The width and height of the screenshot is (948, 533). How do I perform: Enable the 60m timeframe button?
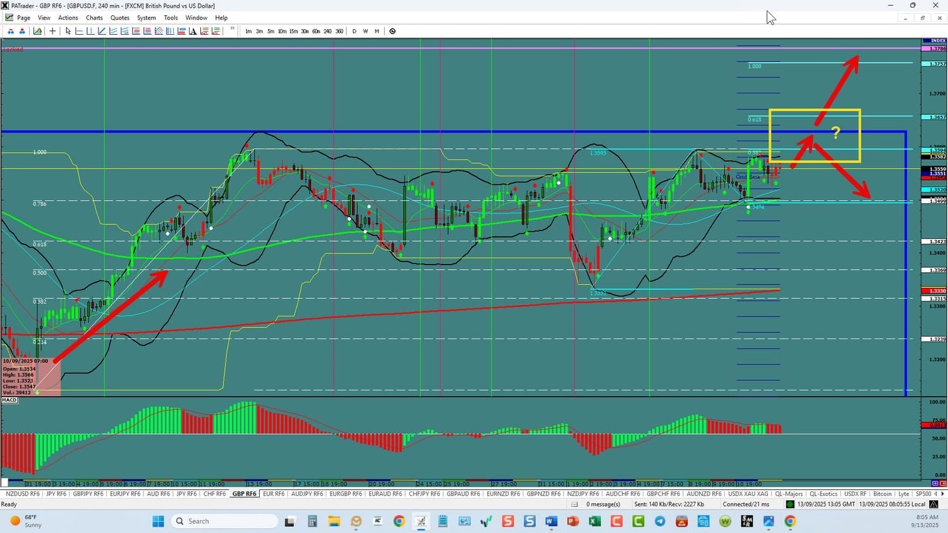click(316, 31)
